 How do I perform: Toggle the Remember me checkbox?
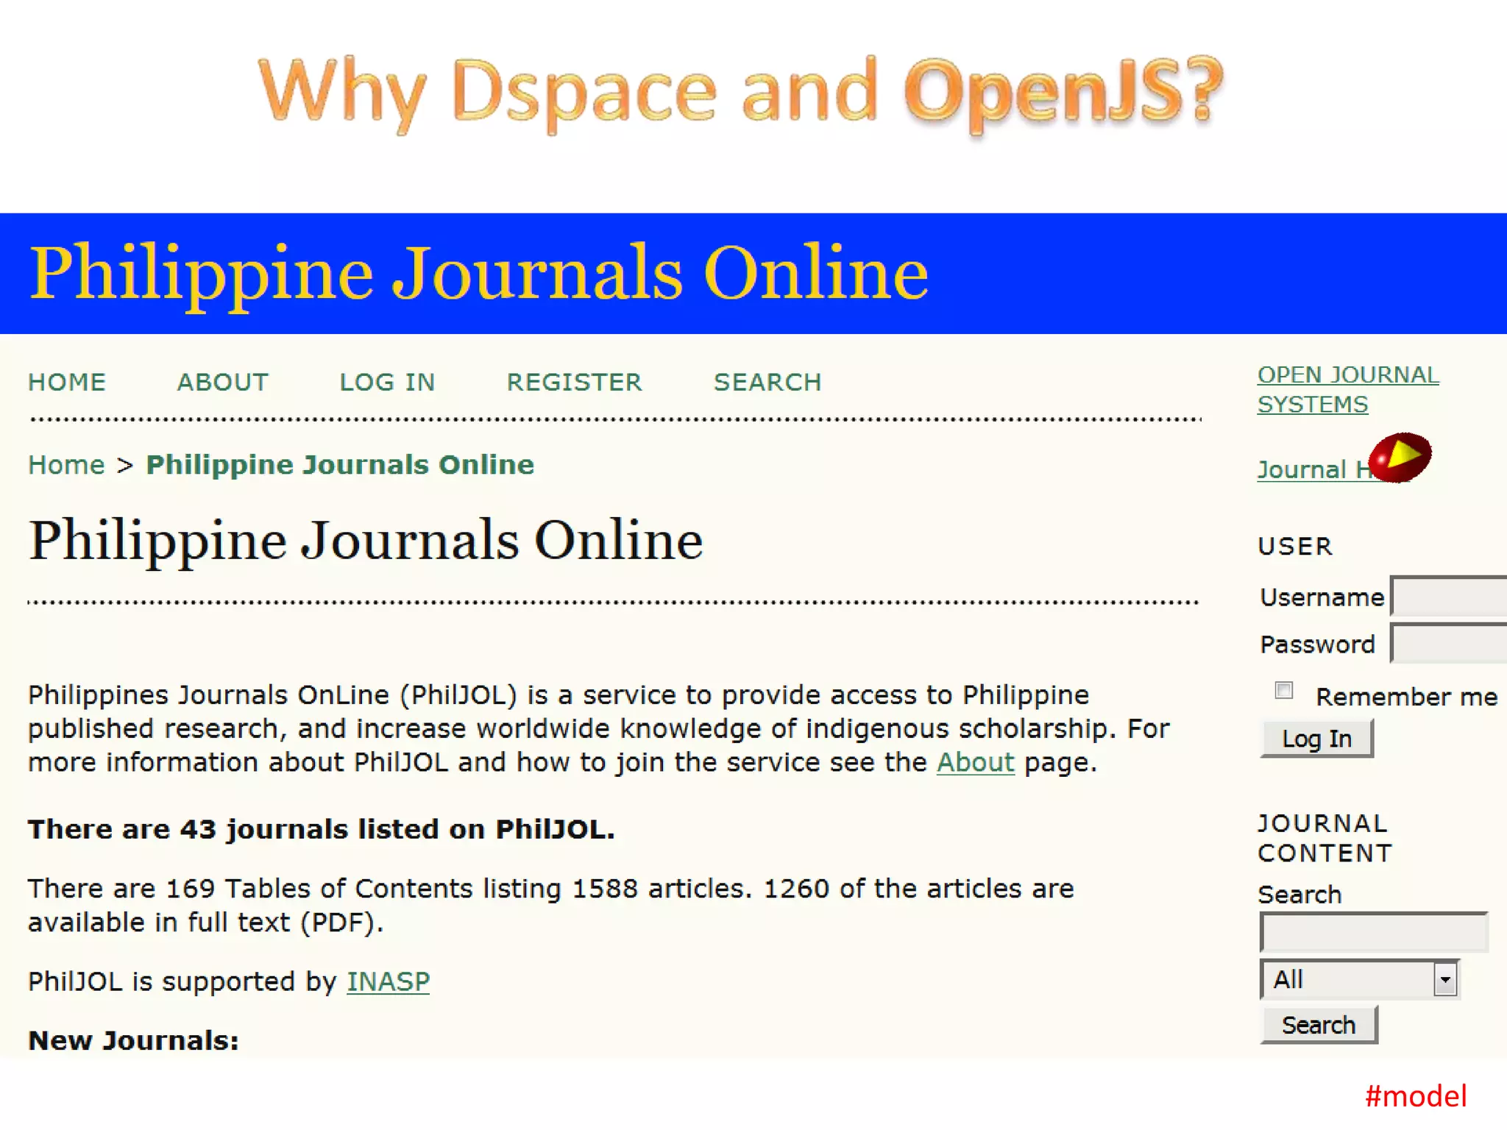(x=1284, y=691)
